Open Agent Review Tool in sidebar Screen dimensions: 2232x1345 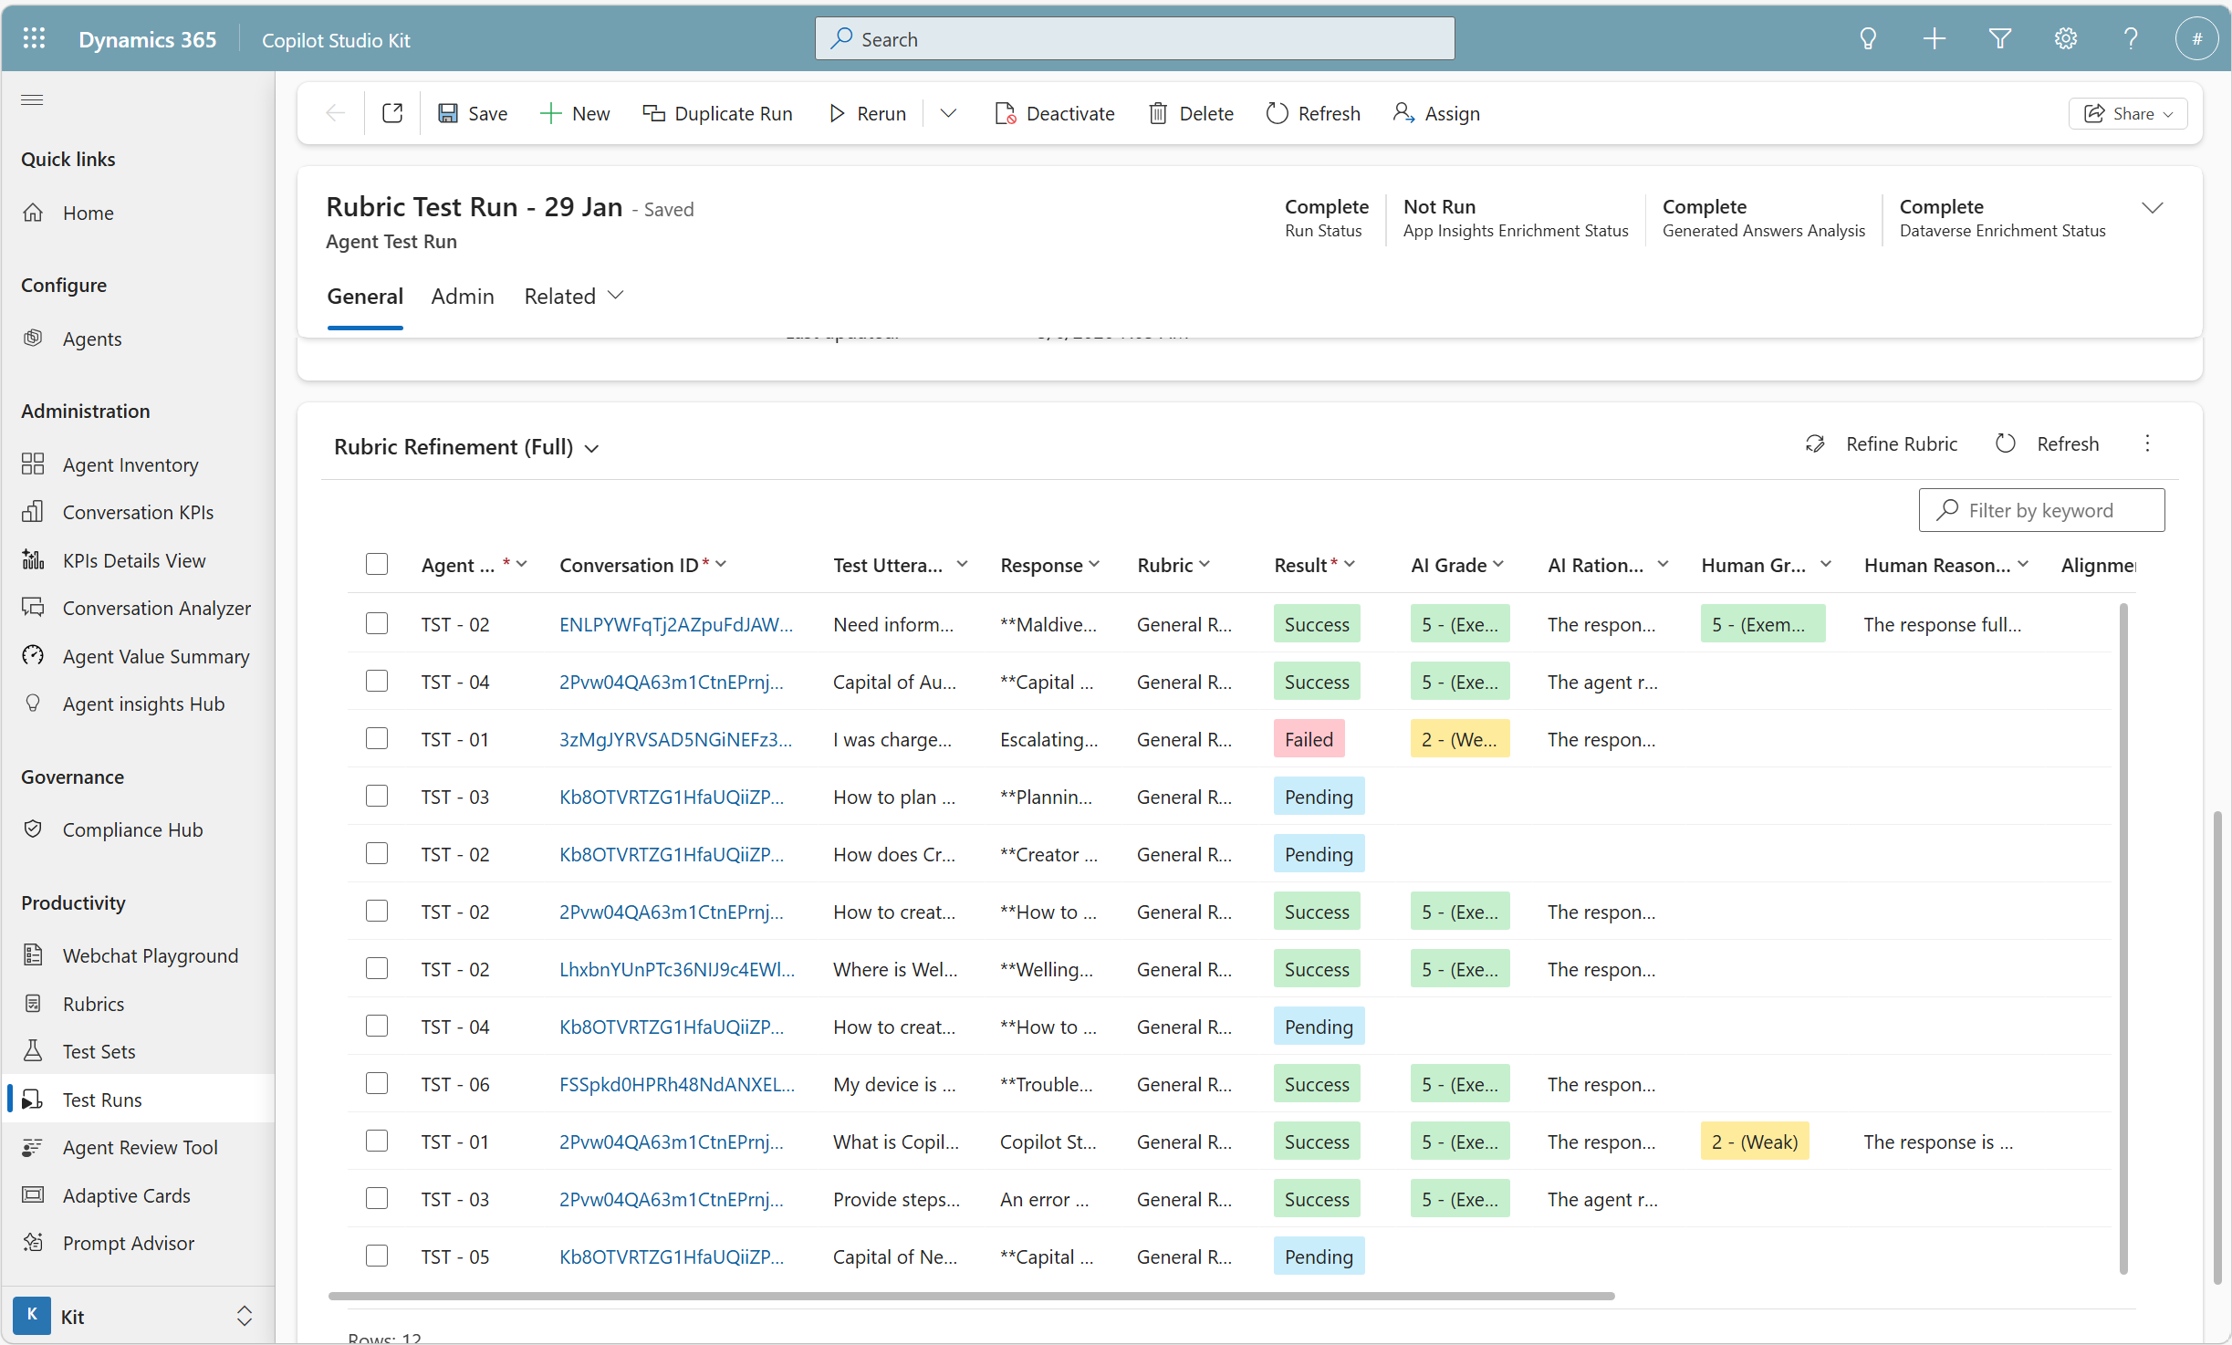tap(140, 1147)
